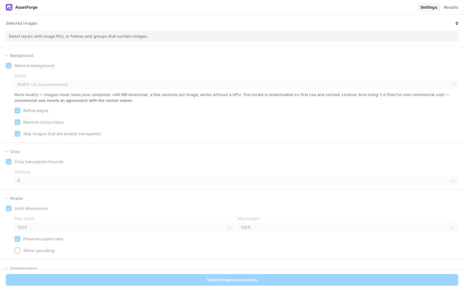Screen dimensions: 464x290
Task: Toggle the Compression section chevron
Action: 7,268
